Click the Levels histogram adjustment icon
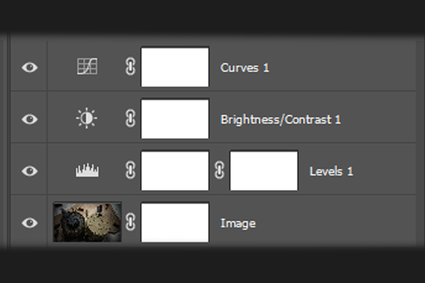Image resolution: width=425 pixels, height=283 pixels. click(x=87, y=170)
